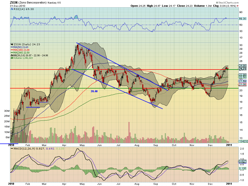Image resolution: width=248 pixels, height=186 pixels.
Task: Click the 2.0 label on MACD axis
Action: point(242,149)
